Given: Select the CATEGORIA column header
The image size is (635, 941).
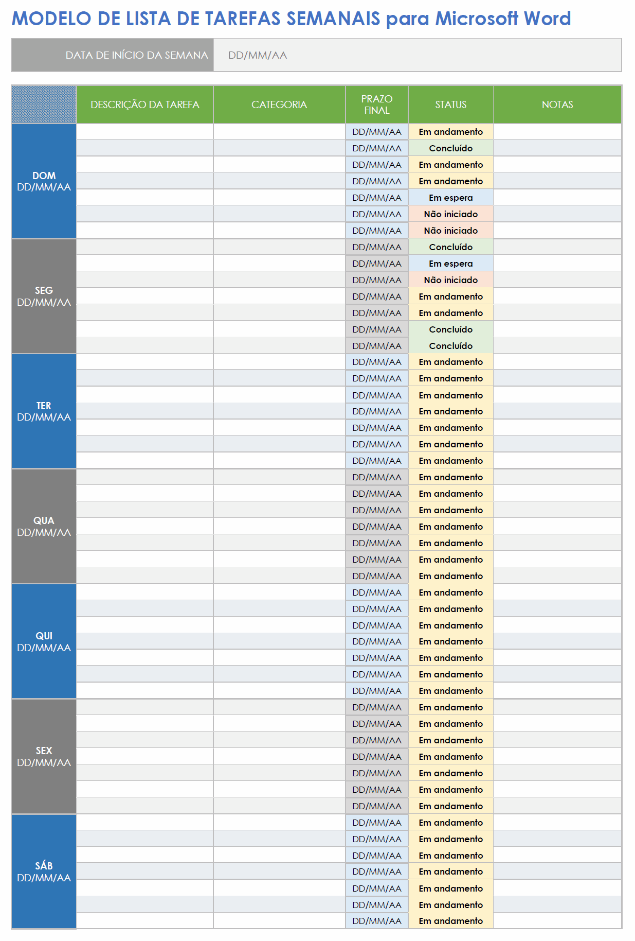Looking at the screenshot, I should coord(279,104).
